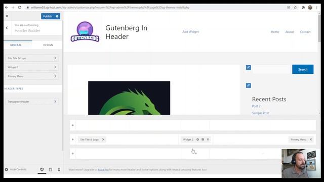This screenshot has width=324, height=182.
Task: Open the browser extensions puzzle icon
Action: pyautogui.click(x=303, y=8)
